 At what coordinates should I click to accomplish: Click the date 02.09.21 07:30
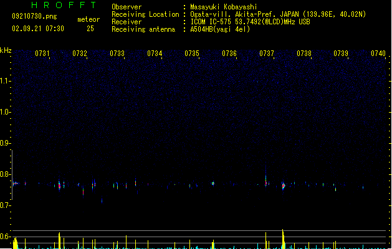(x=38, y=29)
